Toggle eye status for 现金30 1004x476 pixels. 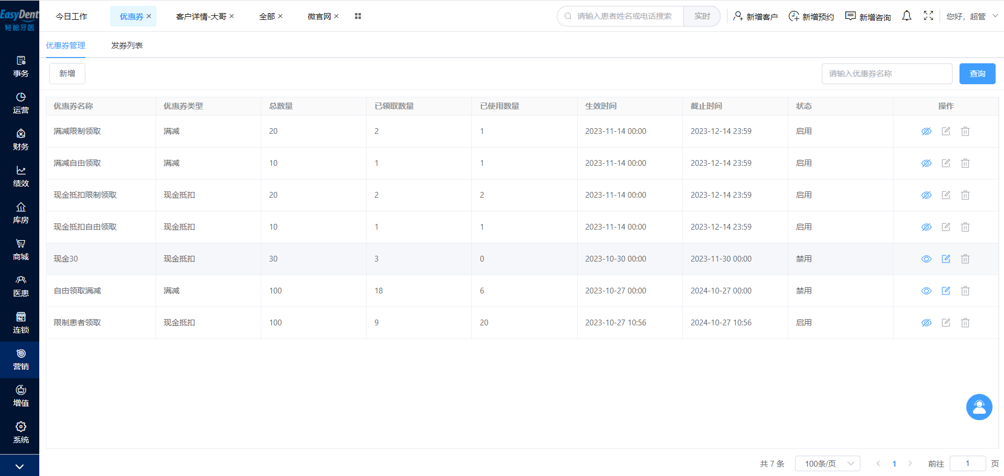[926, 259]
